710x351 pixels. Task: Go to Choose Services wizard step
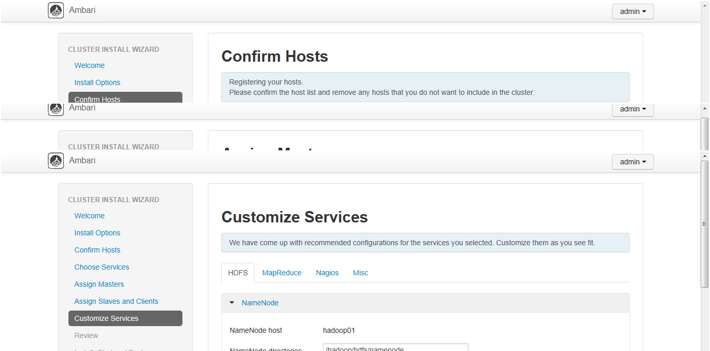pyautogui.click(x=102, y=267)
